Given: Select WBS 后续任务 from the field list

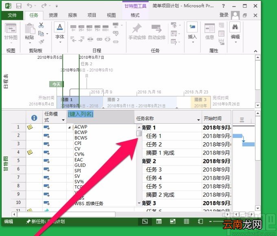Looking at the screenshot, I should coord(89,204).
